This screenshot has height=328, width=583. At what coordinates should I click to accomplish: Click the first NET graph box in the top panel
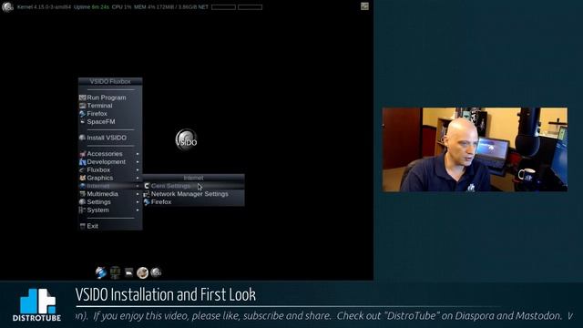point(223,7)
